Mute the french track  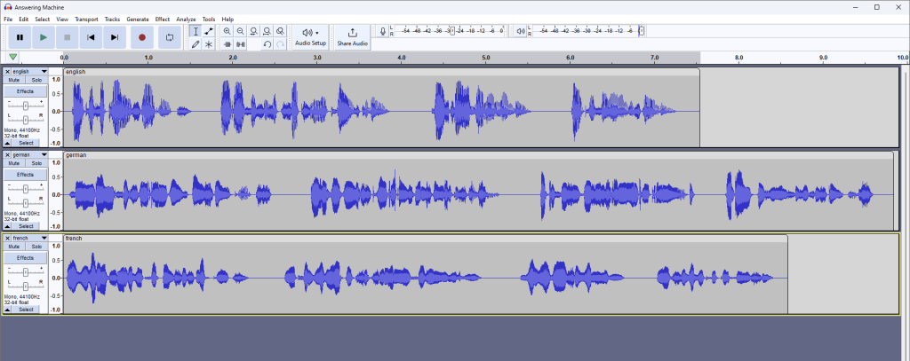click(x=14, y=247)
